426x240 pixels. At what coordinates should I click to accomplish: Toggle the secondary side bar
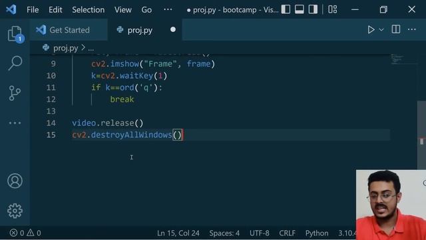(313, 9)
